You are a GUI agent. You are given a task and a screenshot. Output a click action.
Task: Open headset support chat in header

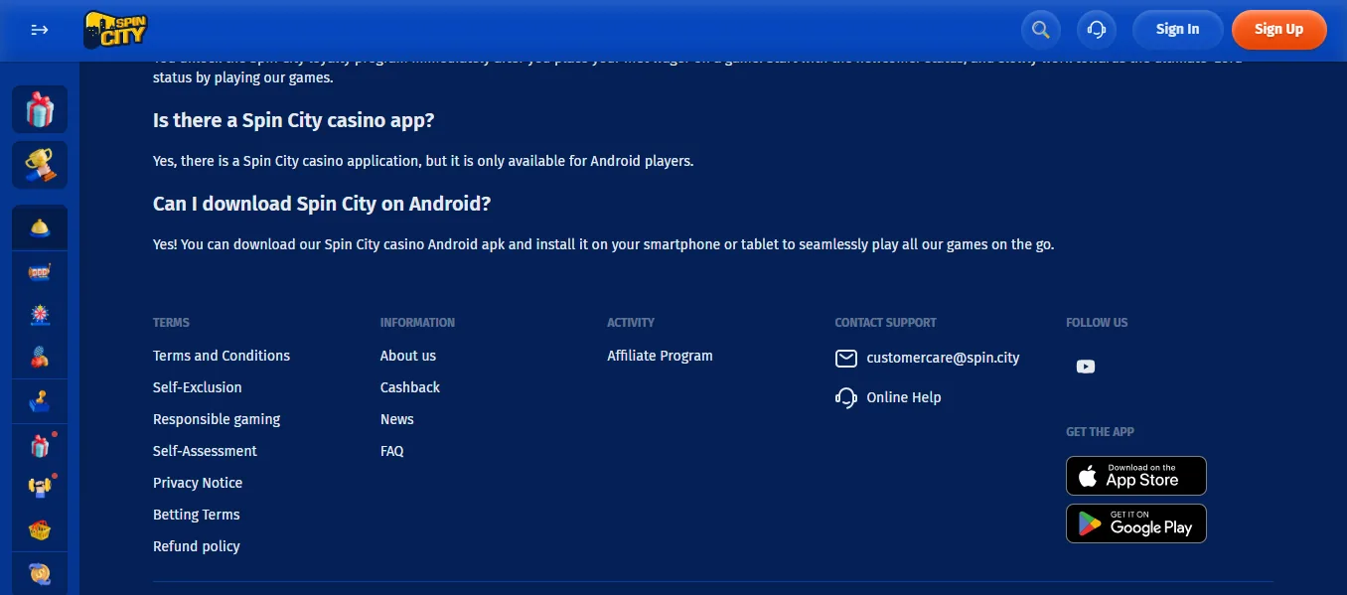pyautogui.click(x=1097, y=30)
